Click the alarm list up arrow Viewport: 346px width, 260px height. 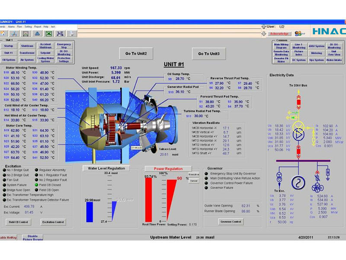click(x=264, y=27)
